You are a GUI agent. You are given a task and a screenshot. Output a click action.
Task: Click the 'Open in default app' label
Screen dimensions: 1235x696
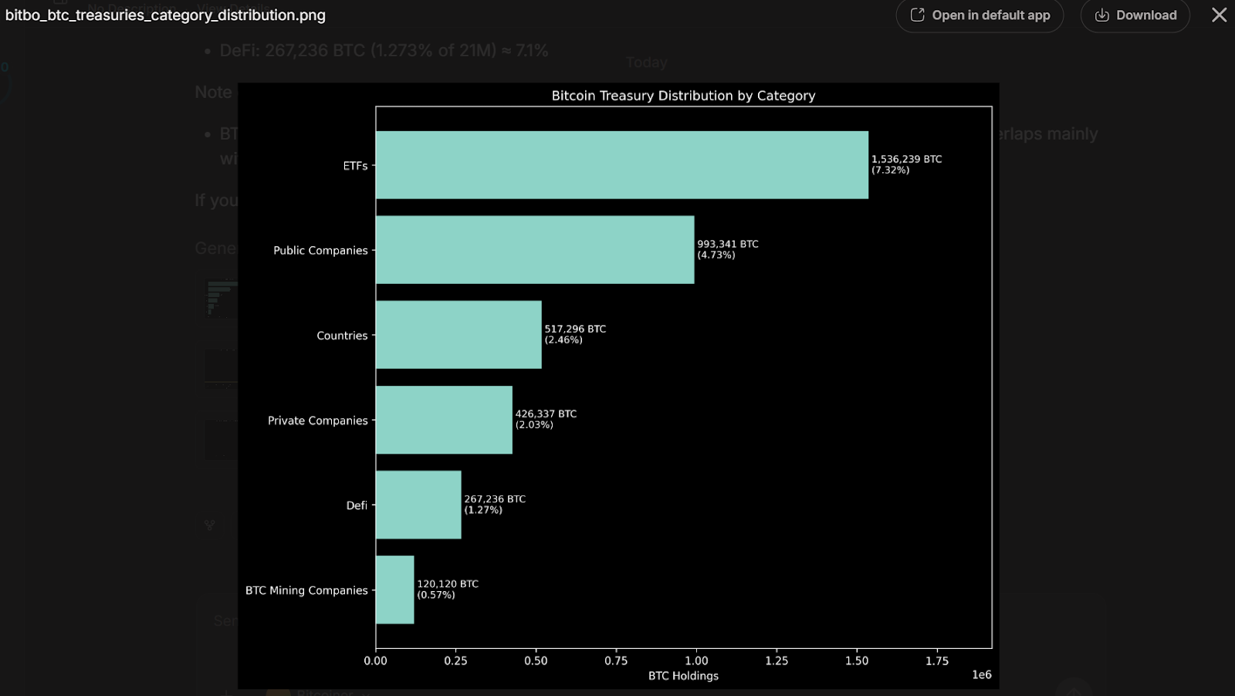pyautogui.click(x=990, y=15)
